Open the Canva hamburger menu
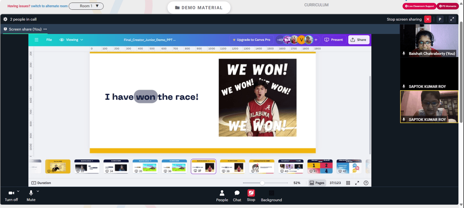The image size is (464, 208). tap(36, 40)
